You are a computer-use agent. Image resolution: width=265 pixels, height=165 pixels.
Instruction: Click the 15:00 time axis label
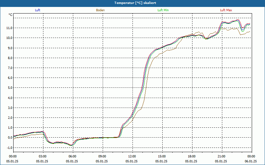pyautogui.click(x=162, y=156)
